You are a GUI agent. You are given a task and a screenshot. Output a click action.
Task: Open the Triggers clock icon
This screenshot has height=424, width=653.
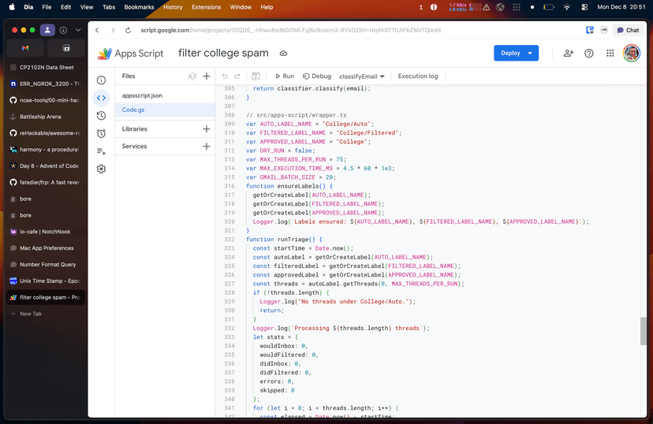pos(101,133)
